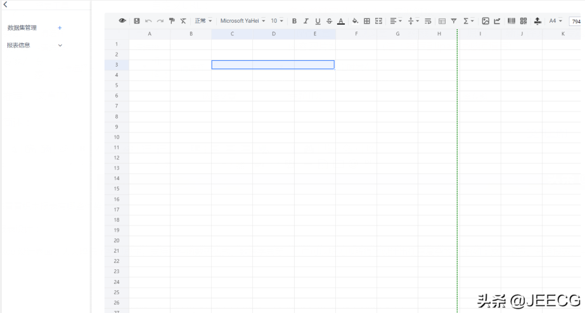
Task: Insert a QR code
Action: [524, 21]
